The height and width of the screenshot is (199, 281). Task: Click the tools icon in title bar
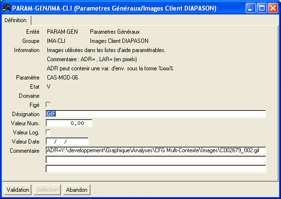7,8
